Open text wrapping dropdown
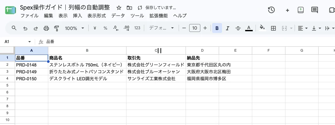Image resolution: width=335 pixels, height=125 pixels. click(330, 28)
